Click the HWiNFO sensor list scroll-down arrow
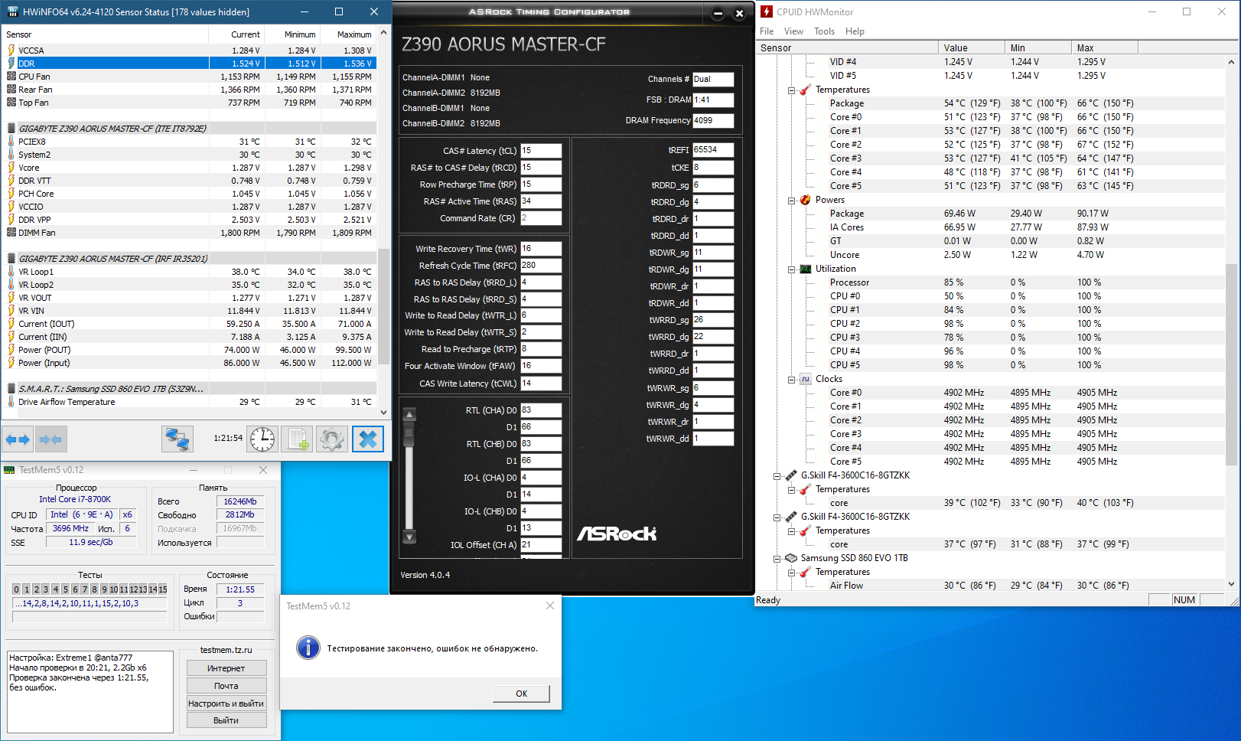The image size is (1241, 741). coord(384,413)
